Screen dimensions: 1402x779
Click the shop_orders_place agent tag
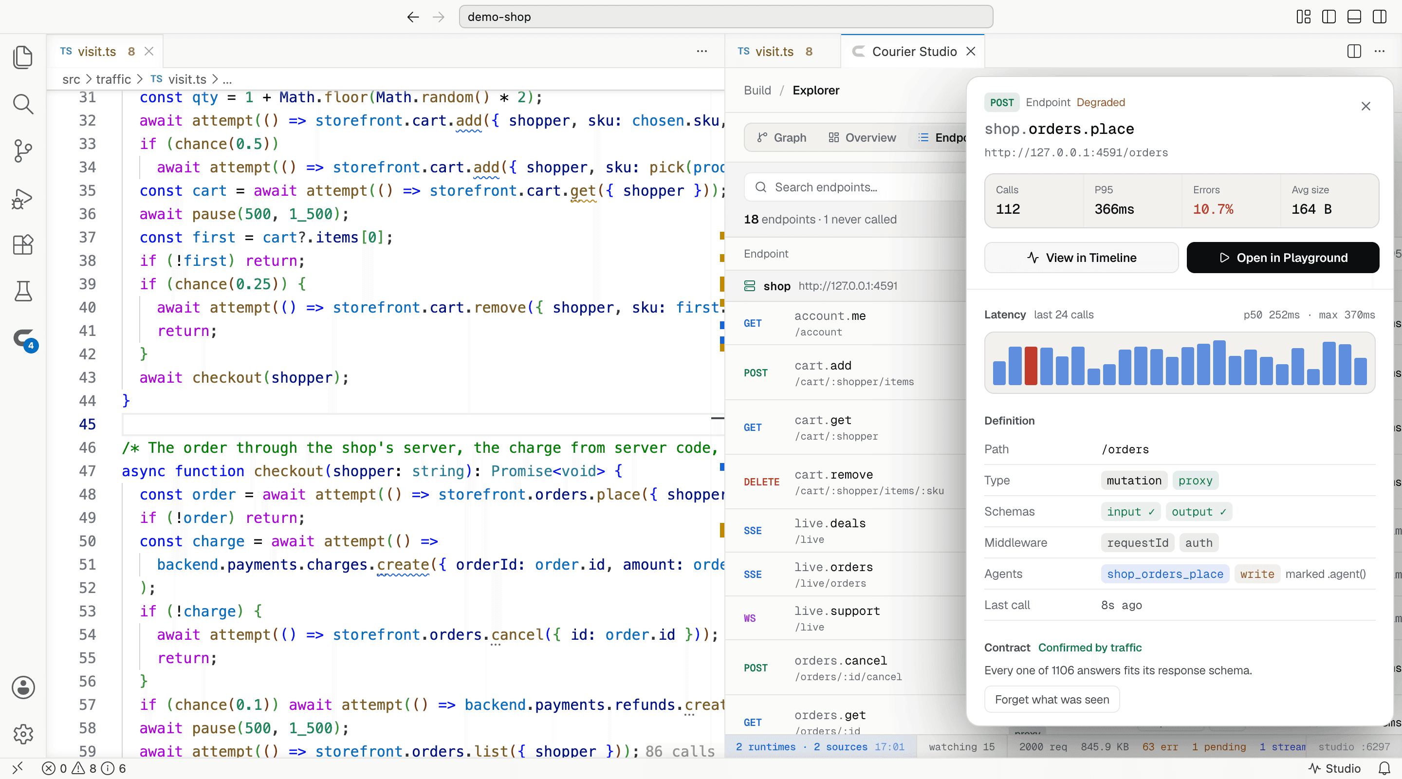click(1165, 574)
